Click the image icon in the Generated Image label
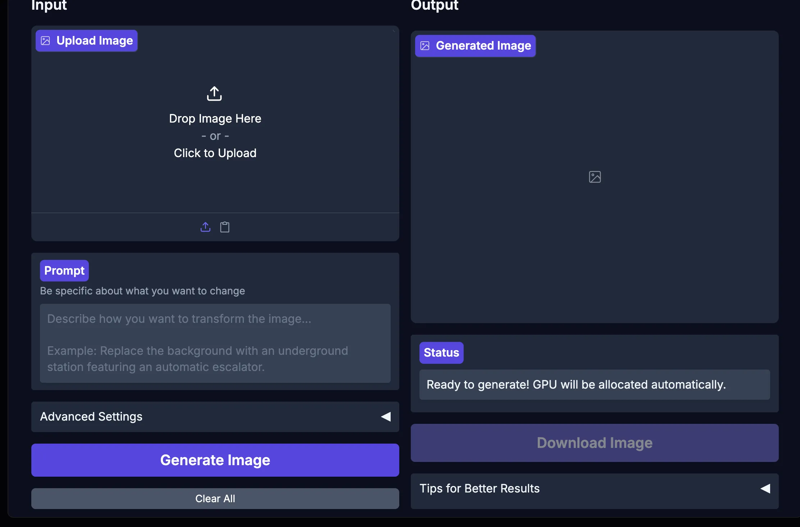Screen dimensions: 800x527 pyautogui.click(x=425, y=46)
